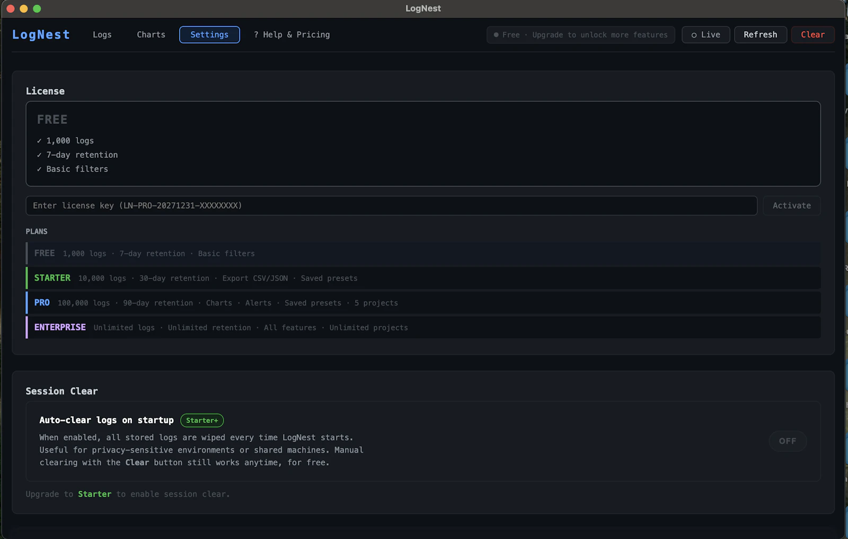Click the LogNest logo
This screenshot has height=539, width=848.
(41, 34)
